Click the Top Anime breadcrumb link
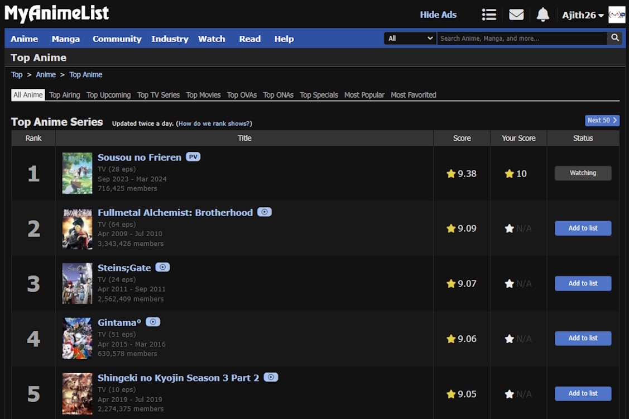629x419 pixels. coord(86,75)
